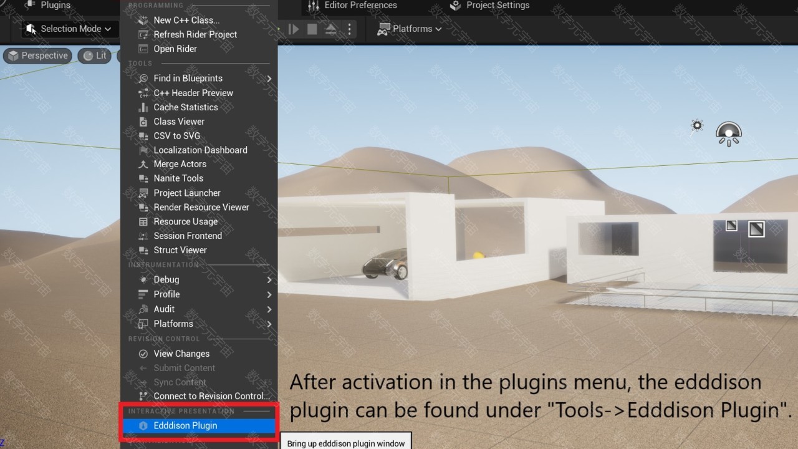798x449 pixels.
Task: Open the Perspective viewport options
Action: pyautogui.click(x=38, y=56)
